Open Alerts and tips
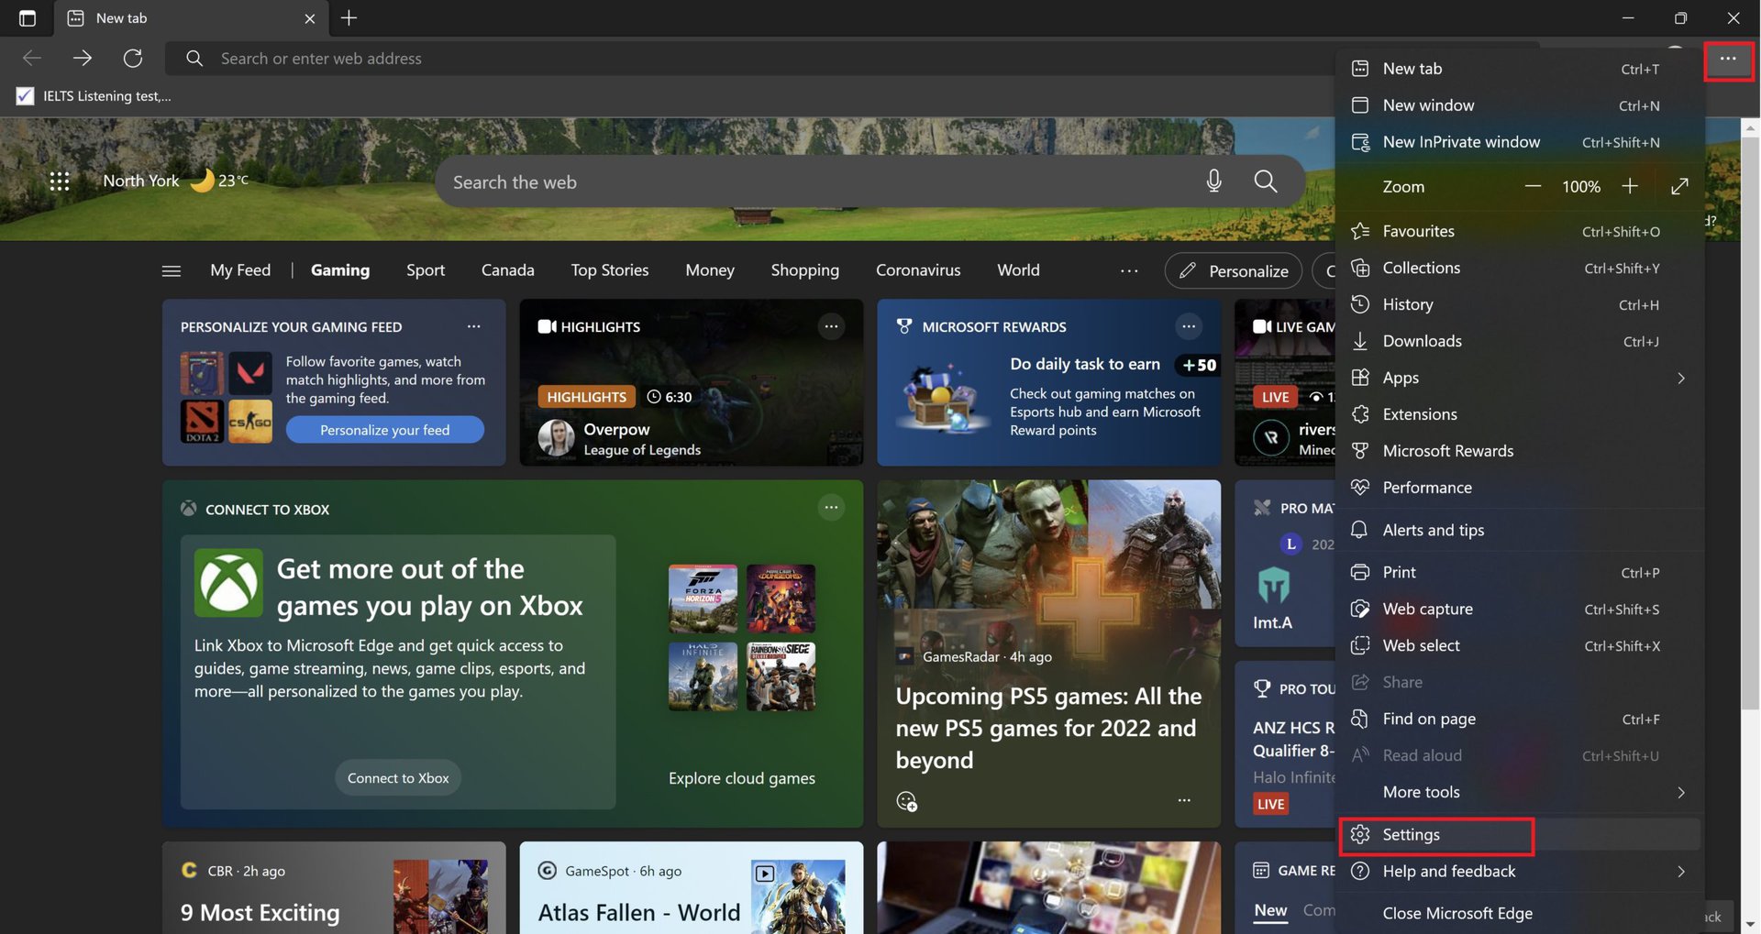 tap(1519, 530)
